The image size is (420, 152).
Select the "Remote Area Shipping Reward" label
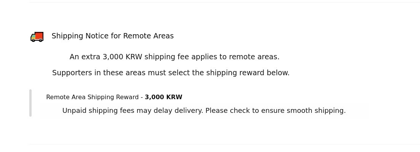coord(92,97)
